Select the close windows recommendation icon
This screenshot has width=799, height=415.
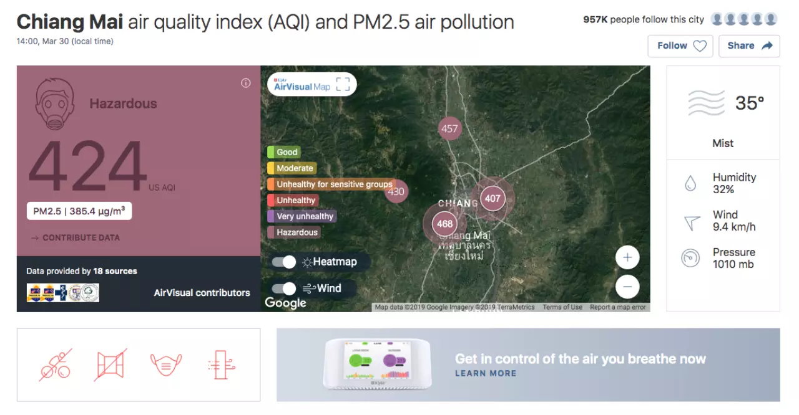click(112, 365)
